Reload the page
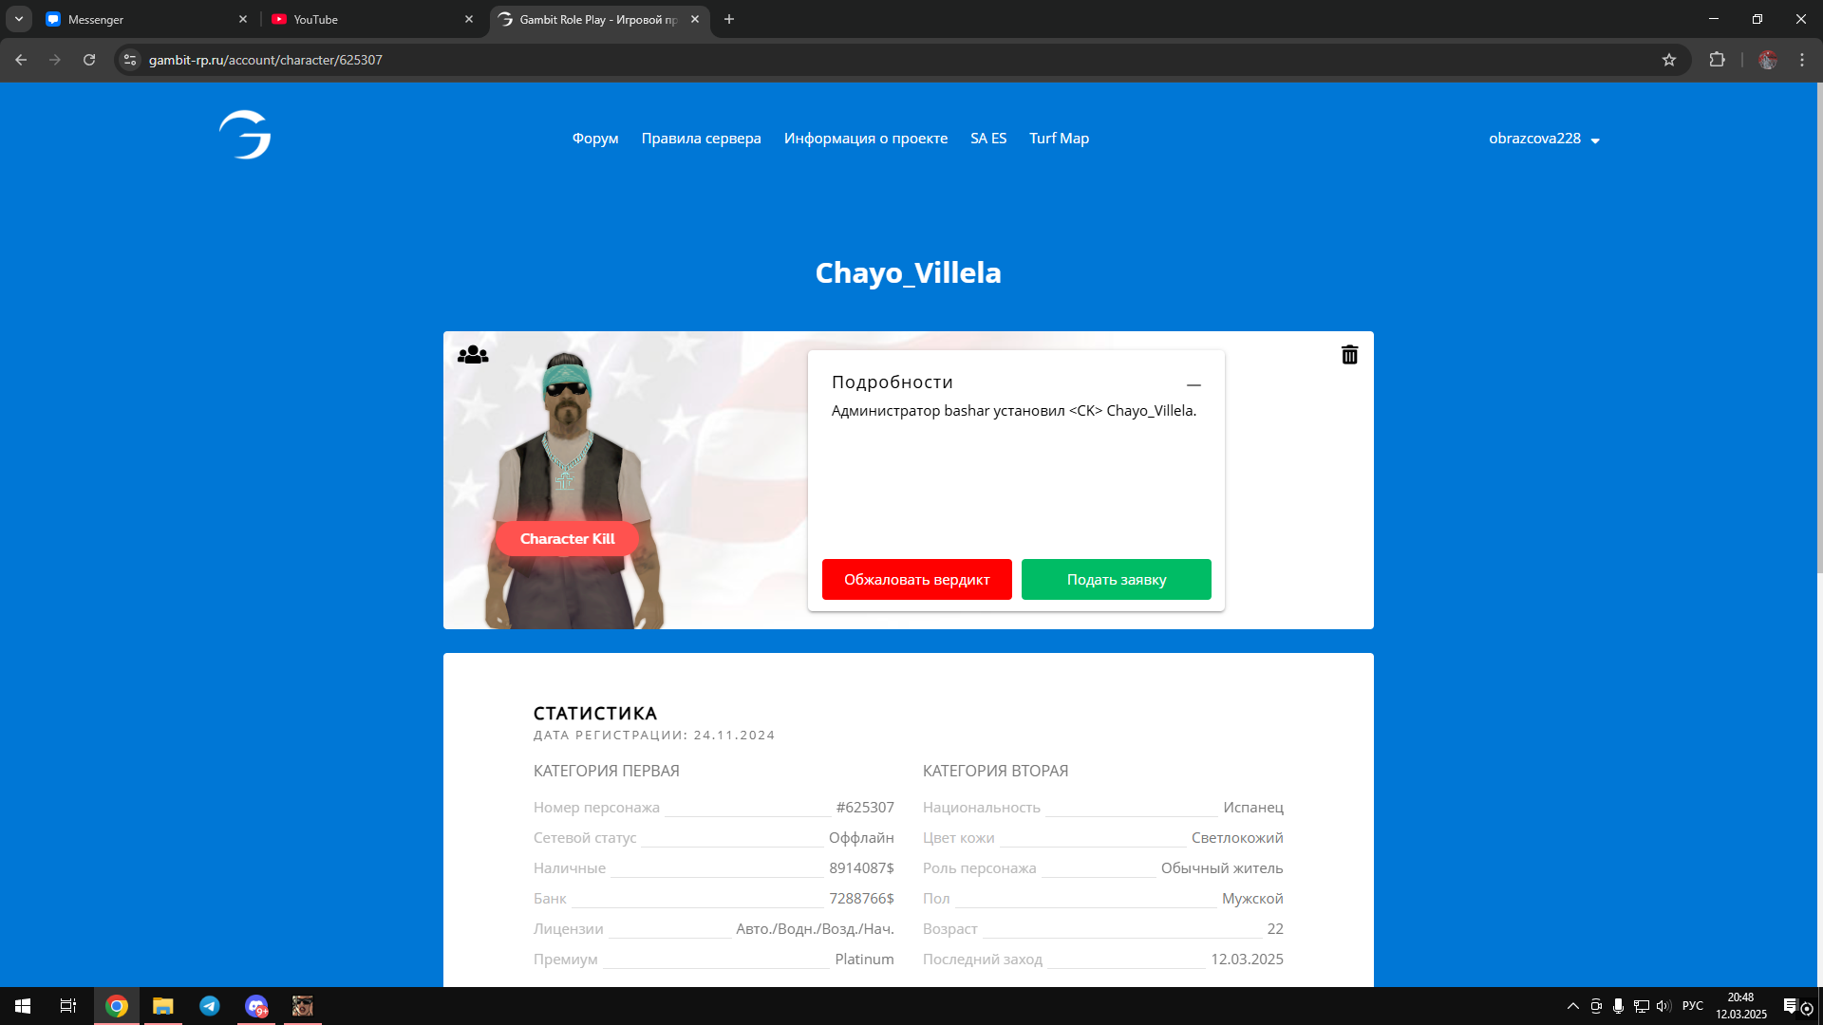The image size is (1823, 1025). [x=89, y=60]
